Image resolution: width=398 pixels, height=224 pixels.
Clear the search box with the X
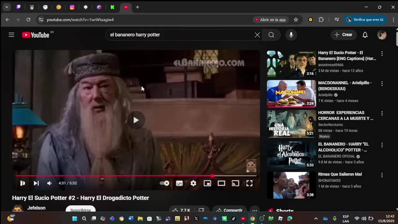click(x=257, y=35)
